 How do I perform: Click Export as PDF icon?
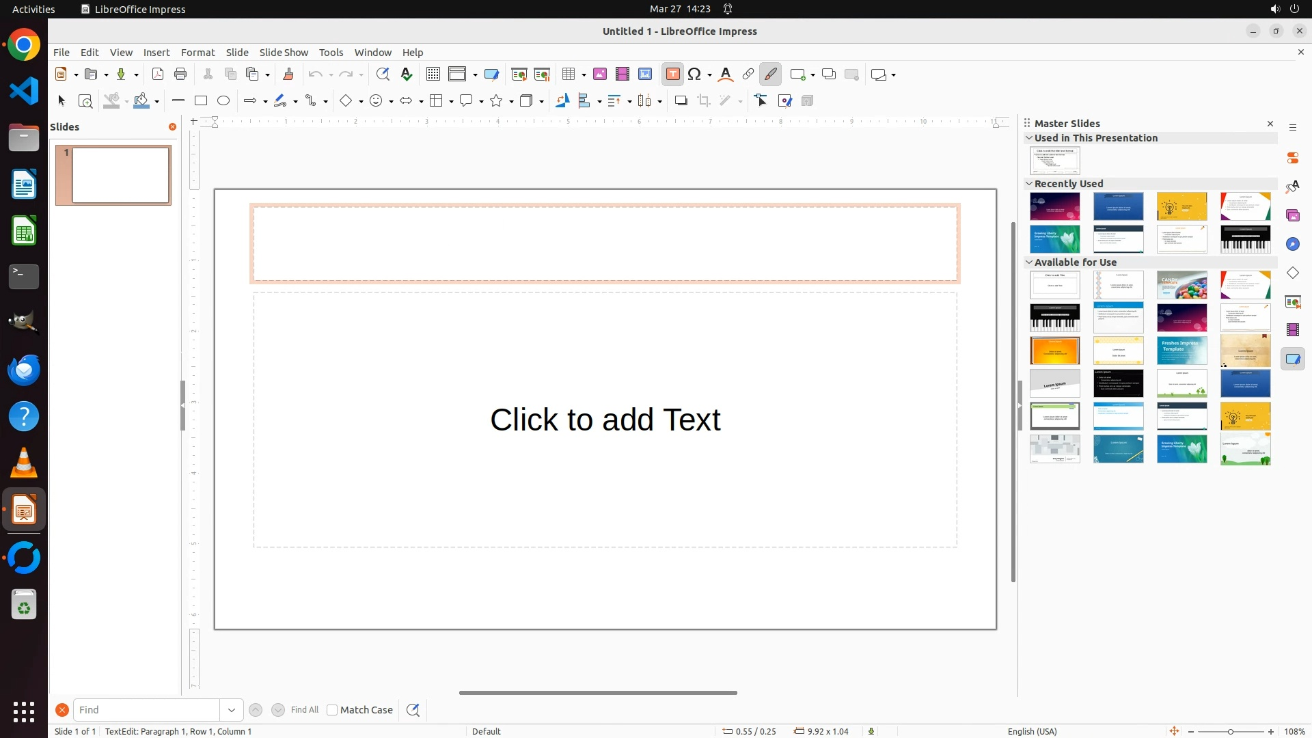tap(158, 74)
